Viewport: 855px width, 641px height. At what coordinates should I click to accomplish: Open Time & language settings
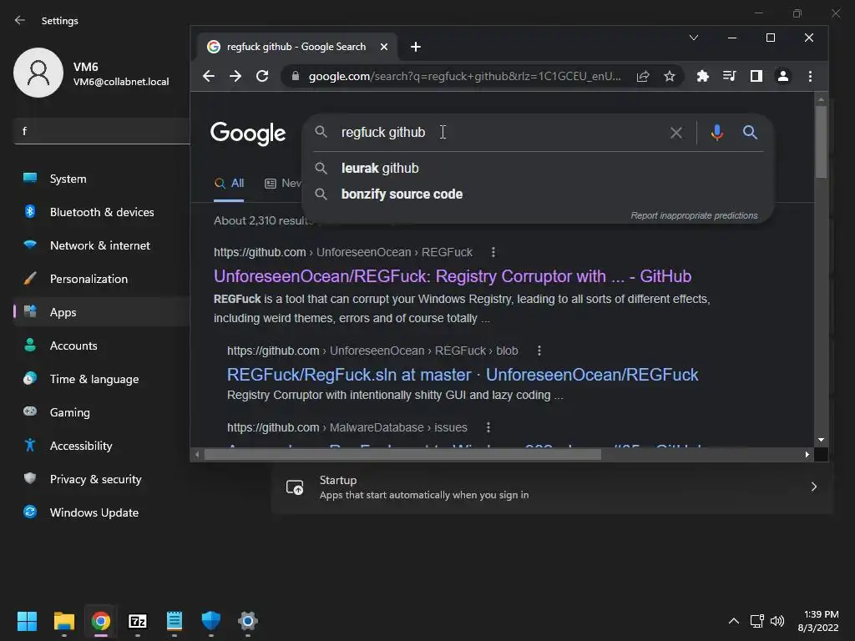tap(101, 379)
